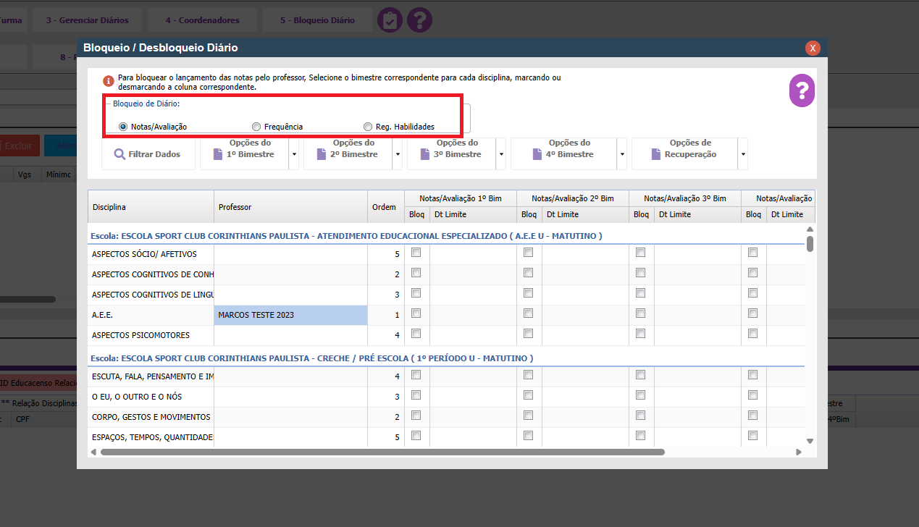This screenshot has height=527, width=919.
Task: Select the Frequência radio button
Action: pyautogui.click(x=256, y=127)
